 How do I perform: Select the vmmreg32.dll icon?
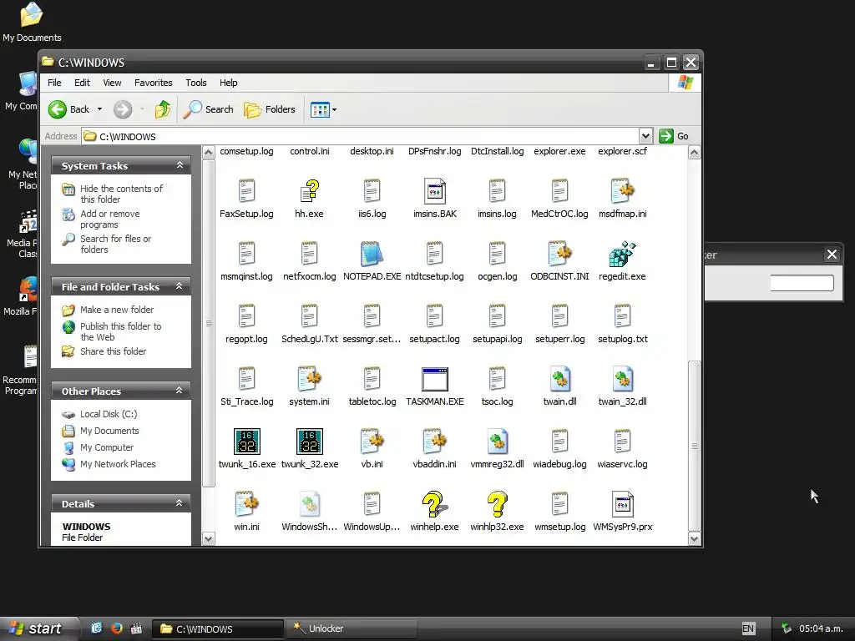497,442
